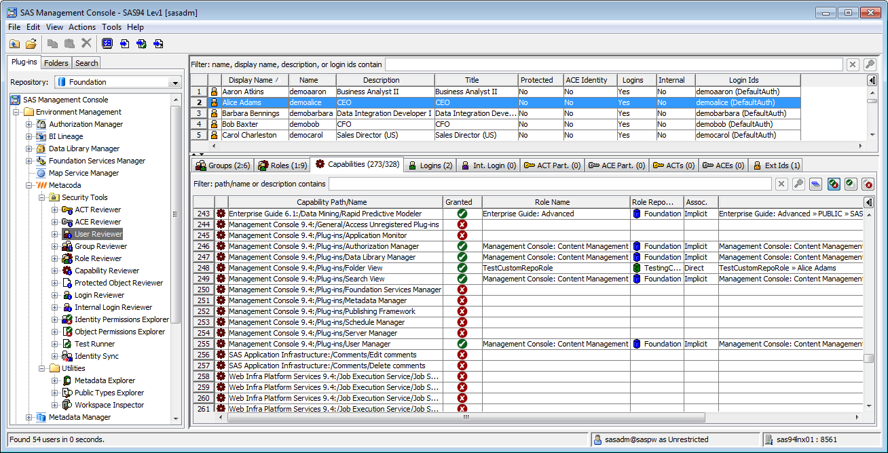
Task: Click the checklist monitor toolbar icon
Action: pos(107,43)
